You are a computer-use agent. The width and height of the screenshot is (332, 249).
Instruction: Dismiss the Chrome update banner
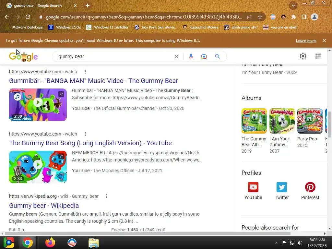(324, 41)
